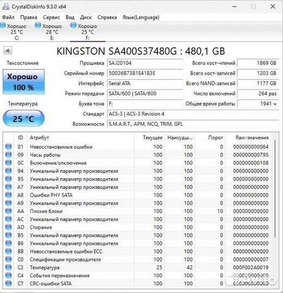Click the CrystalDiskInfo app icon in title bar
The width and height of the screenshot is (283, 293).
6,7
